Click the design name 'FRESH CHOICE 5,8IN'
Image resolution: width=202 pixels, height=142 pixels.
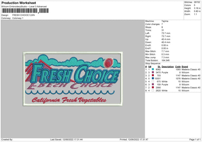[24, 15]
